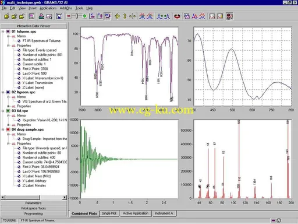Click the green plus zoom icon
This screenshot has height=224, width=298.
[x=84, y=16]
